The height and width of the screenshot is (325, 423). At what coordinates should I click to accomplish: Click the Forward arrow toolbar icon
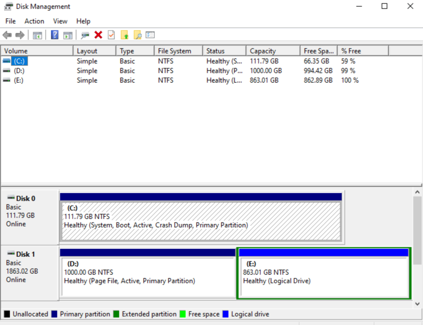pyautogui.click(x=20, y=35)
